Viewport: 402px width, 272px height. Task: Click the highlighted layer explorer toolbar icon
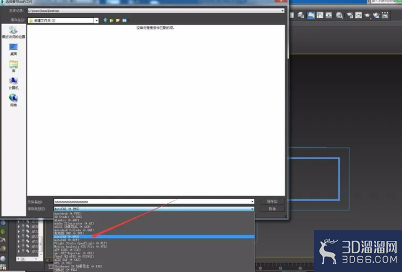click(311, 15)
